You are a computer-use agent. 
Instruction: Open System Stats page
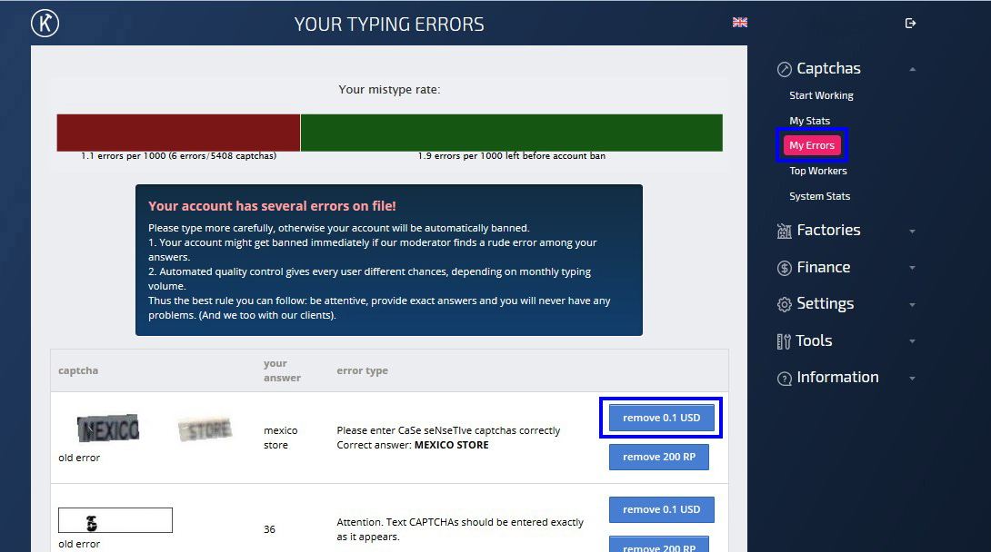tap(819, 195)
